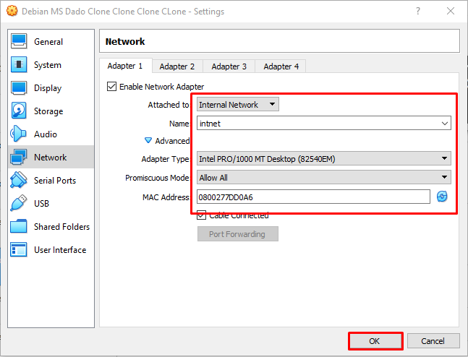Select the Serial Ports label
This screenshot has width=468, height=357.
pos(55,181)
